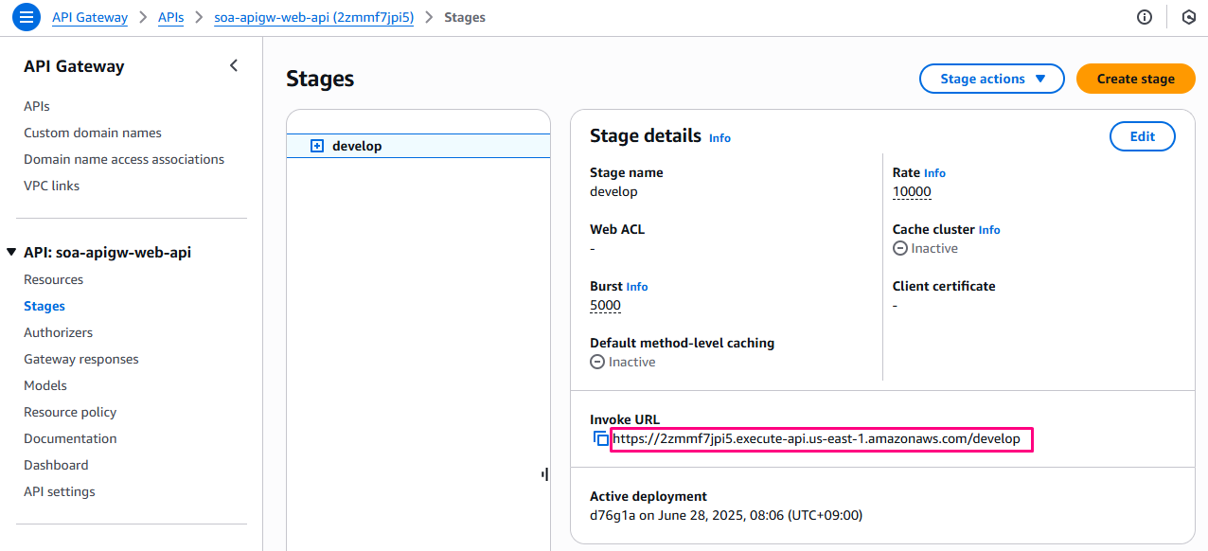Image resolution: width=1208 pixels, height=551 pixels.
Task: Copy the Invoke URL with copy icon
Action: [600, 439]
